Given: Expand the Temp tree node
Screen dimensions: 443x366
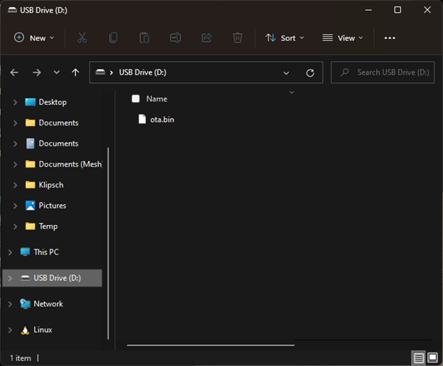Looking at the screenshot, I should (15, 226).
